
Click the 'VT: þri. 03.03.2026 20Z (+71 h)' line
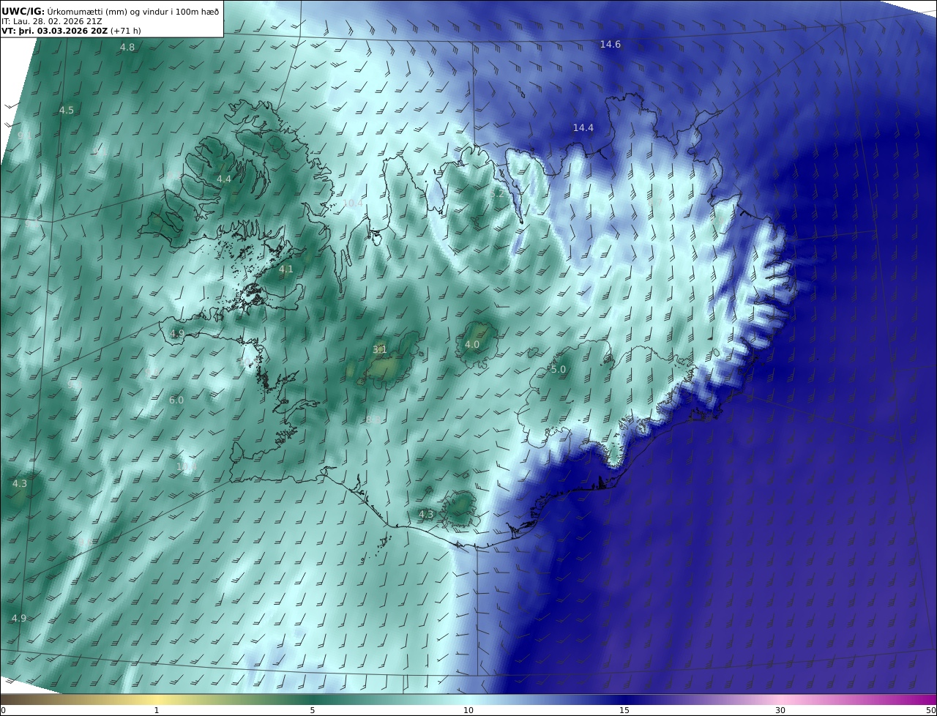point(71,31)
